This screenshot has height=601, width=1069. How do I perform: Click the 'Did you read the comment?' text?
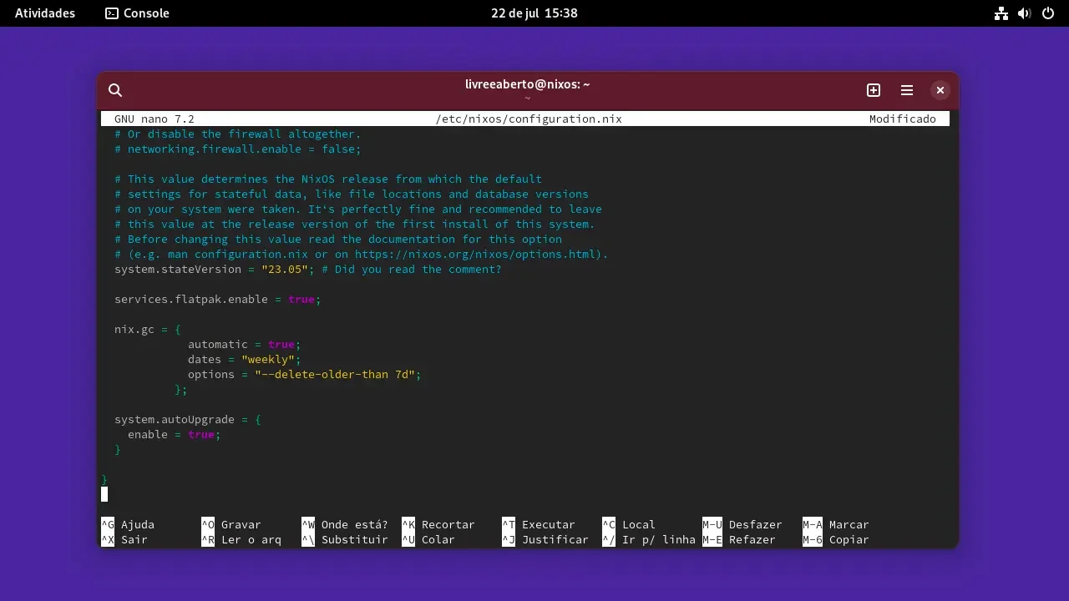(412, 270)
